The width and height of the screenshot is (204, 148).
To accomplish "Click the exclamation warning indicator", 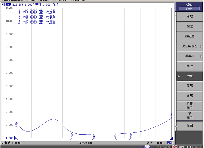I will coord(173,143).
